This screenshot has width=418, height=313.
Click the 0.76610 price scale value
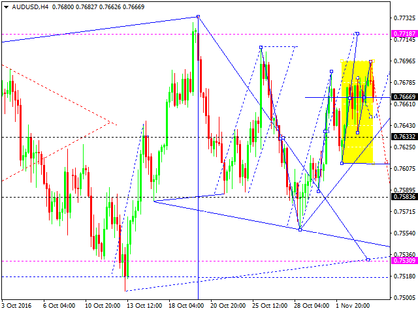[404, 104]
